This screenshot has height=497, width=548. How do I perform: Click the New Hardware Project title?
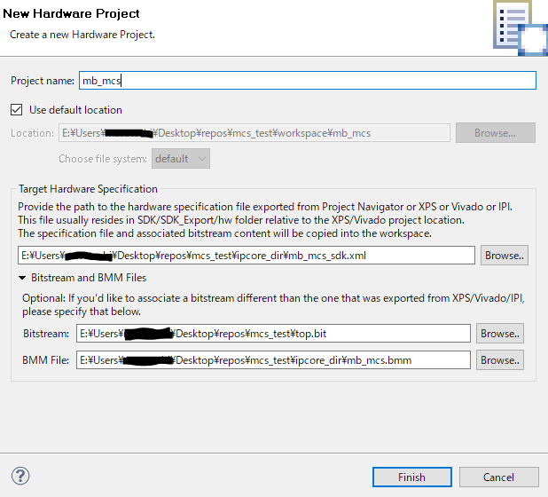pos(71,13)
